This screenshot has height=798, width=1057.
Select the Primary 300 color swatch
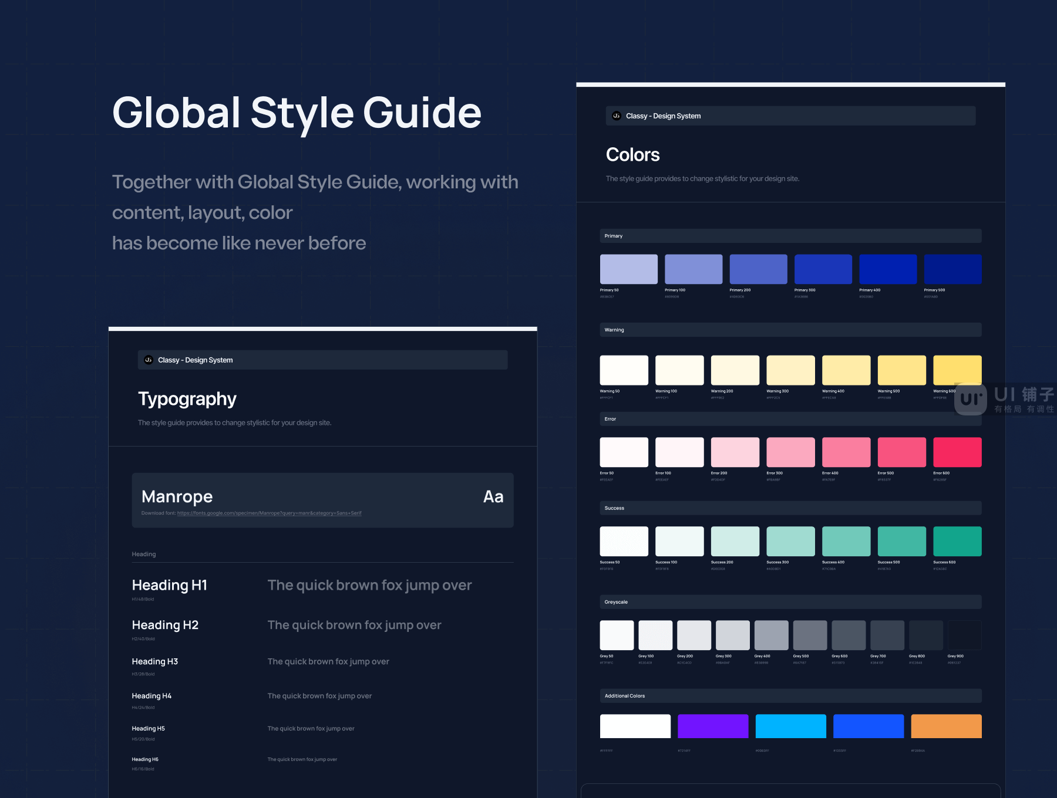coord(823,269)
